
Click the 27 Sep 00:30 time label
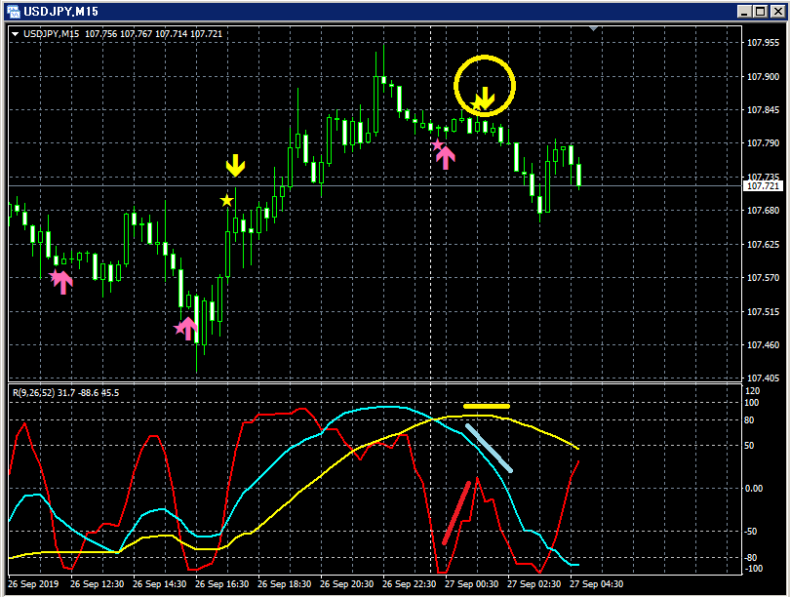(x=472, y=584)
